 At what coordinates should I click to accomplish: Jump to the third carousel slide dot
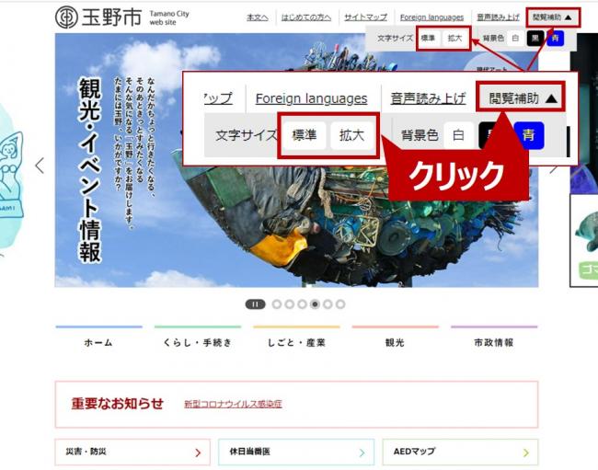302,304
